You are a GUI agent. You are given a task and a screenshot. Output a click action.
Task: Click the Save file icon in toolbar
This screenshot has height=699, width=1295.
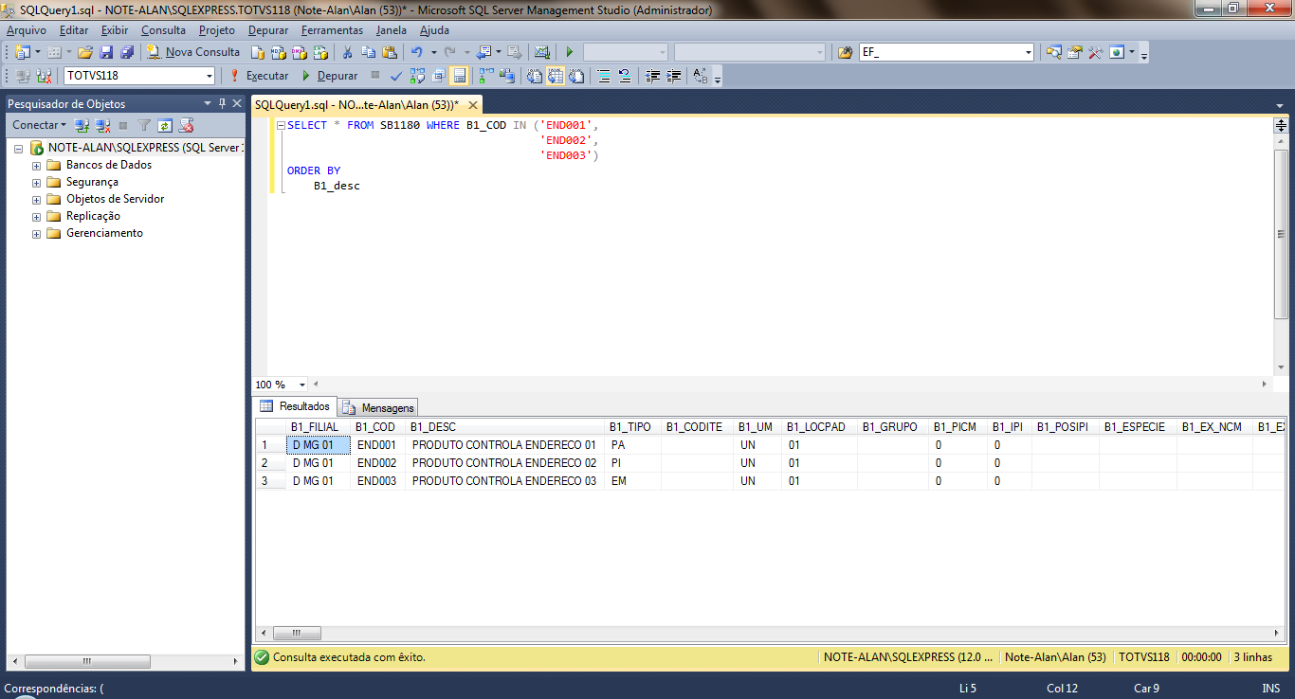click(106, 52)
